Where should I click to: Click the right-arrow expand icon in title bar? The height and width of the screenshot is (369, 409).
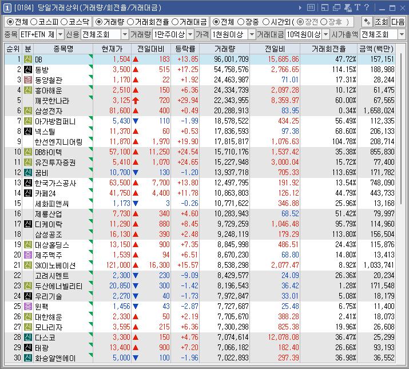tap(300, 8)
